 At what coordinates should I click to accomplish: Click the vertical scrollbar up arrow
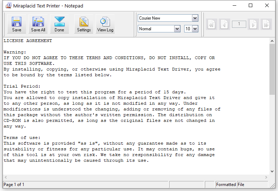[x=272, y=41]
